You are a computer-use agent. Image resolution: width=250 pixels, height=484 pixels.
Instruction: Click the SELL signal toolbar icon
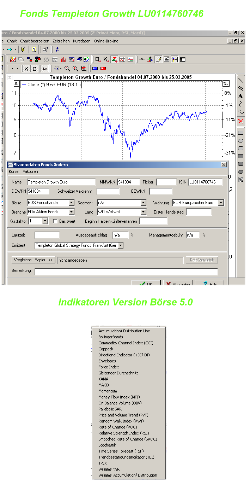pyautogui.click(x=103, y=69)
